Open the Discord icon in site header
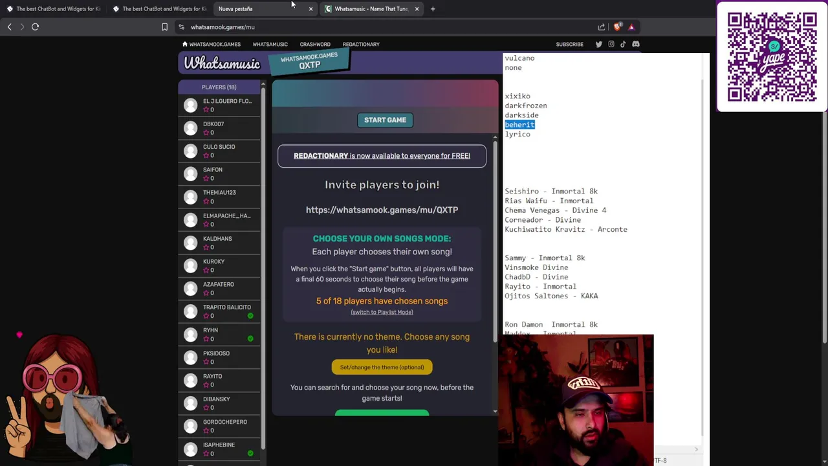The image size is (828, 466). [635, 44]
